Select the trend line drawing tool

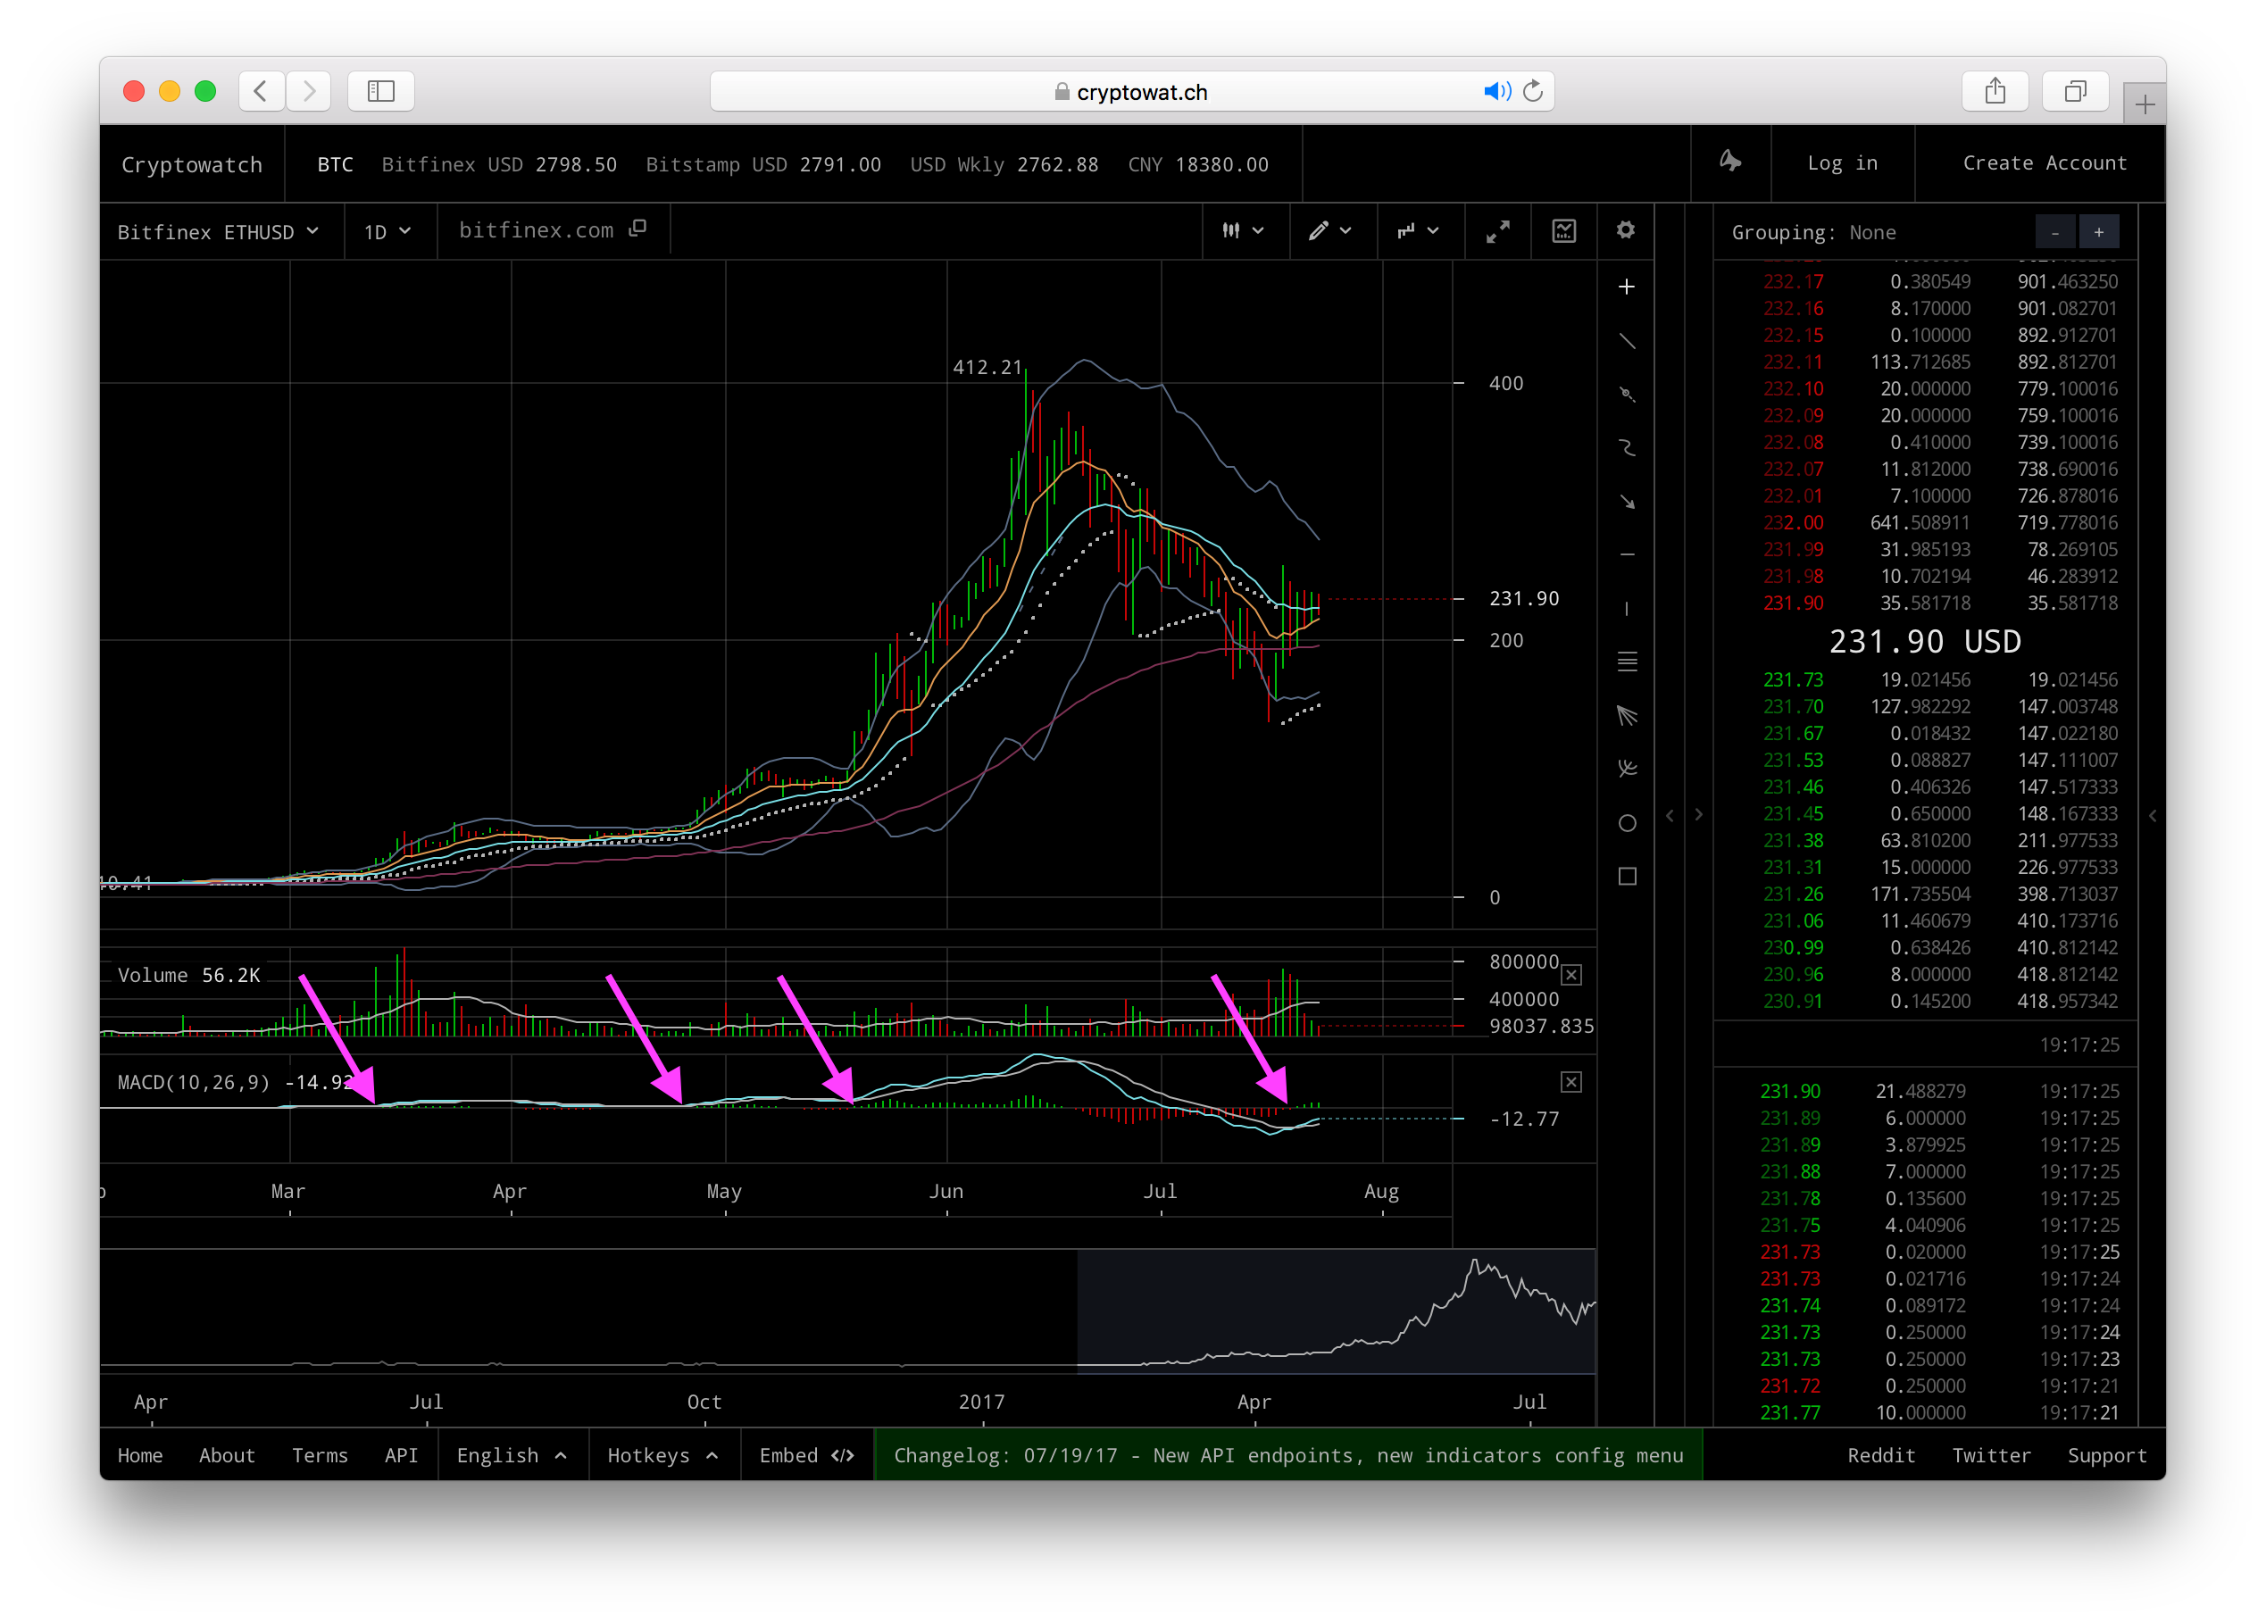coord(1627,341)
